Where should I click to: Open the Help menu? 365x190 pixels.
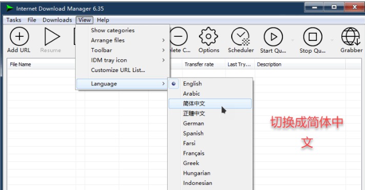pos(103,20)
